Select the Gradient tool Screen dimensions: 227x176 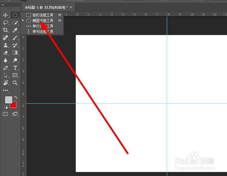coord(15,53)
